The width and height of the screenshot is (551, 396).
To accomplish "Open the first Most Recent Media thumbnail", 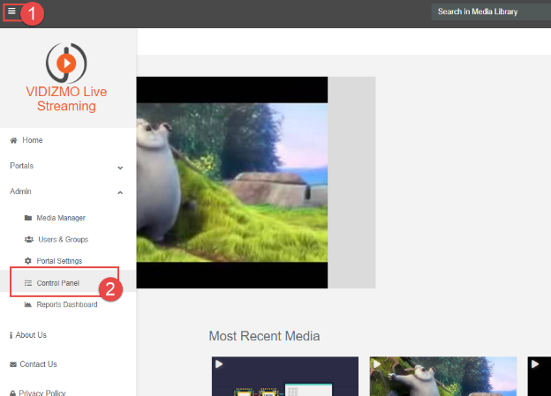I will tap(284, 377).
